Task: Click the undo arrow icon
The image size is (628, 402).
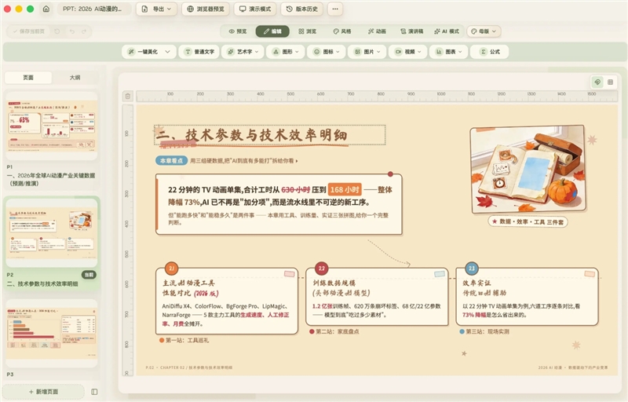Action: 72,31
